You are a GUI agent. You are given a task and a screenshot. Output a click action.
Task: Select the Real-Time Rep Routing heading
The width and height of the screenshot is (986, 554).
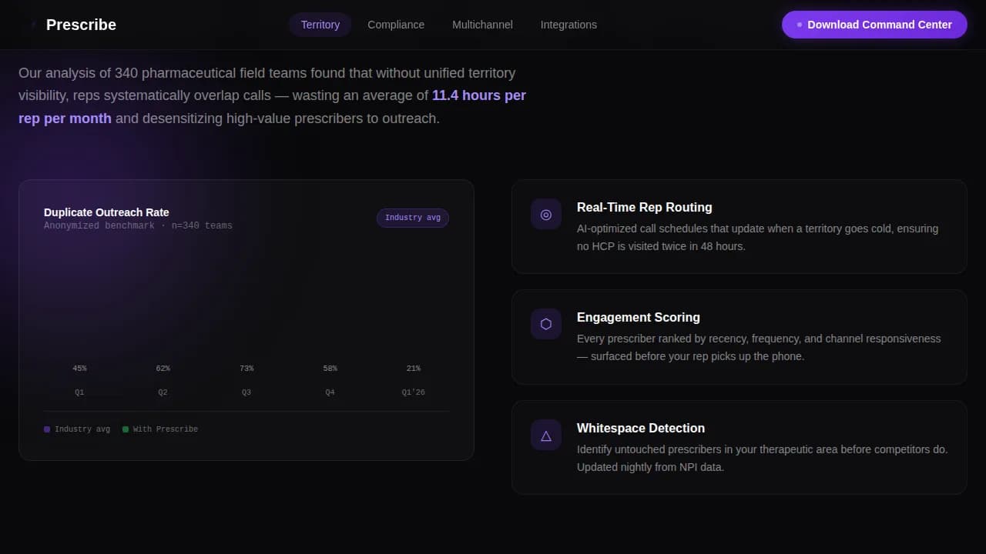(645, 207)
